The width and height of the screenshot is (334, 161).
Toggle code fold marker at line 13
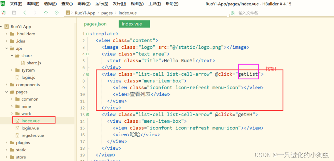(x=87, y=115)
